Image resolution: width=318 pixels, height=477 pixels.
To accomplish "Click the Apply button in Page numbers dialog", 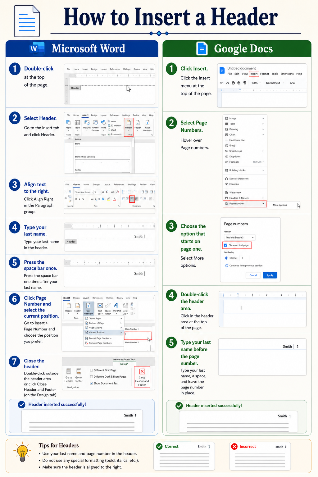I will coord(270,275).
